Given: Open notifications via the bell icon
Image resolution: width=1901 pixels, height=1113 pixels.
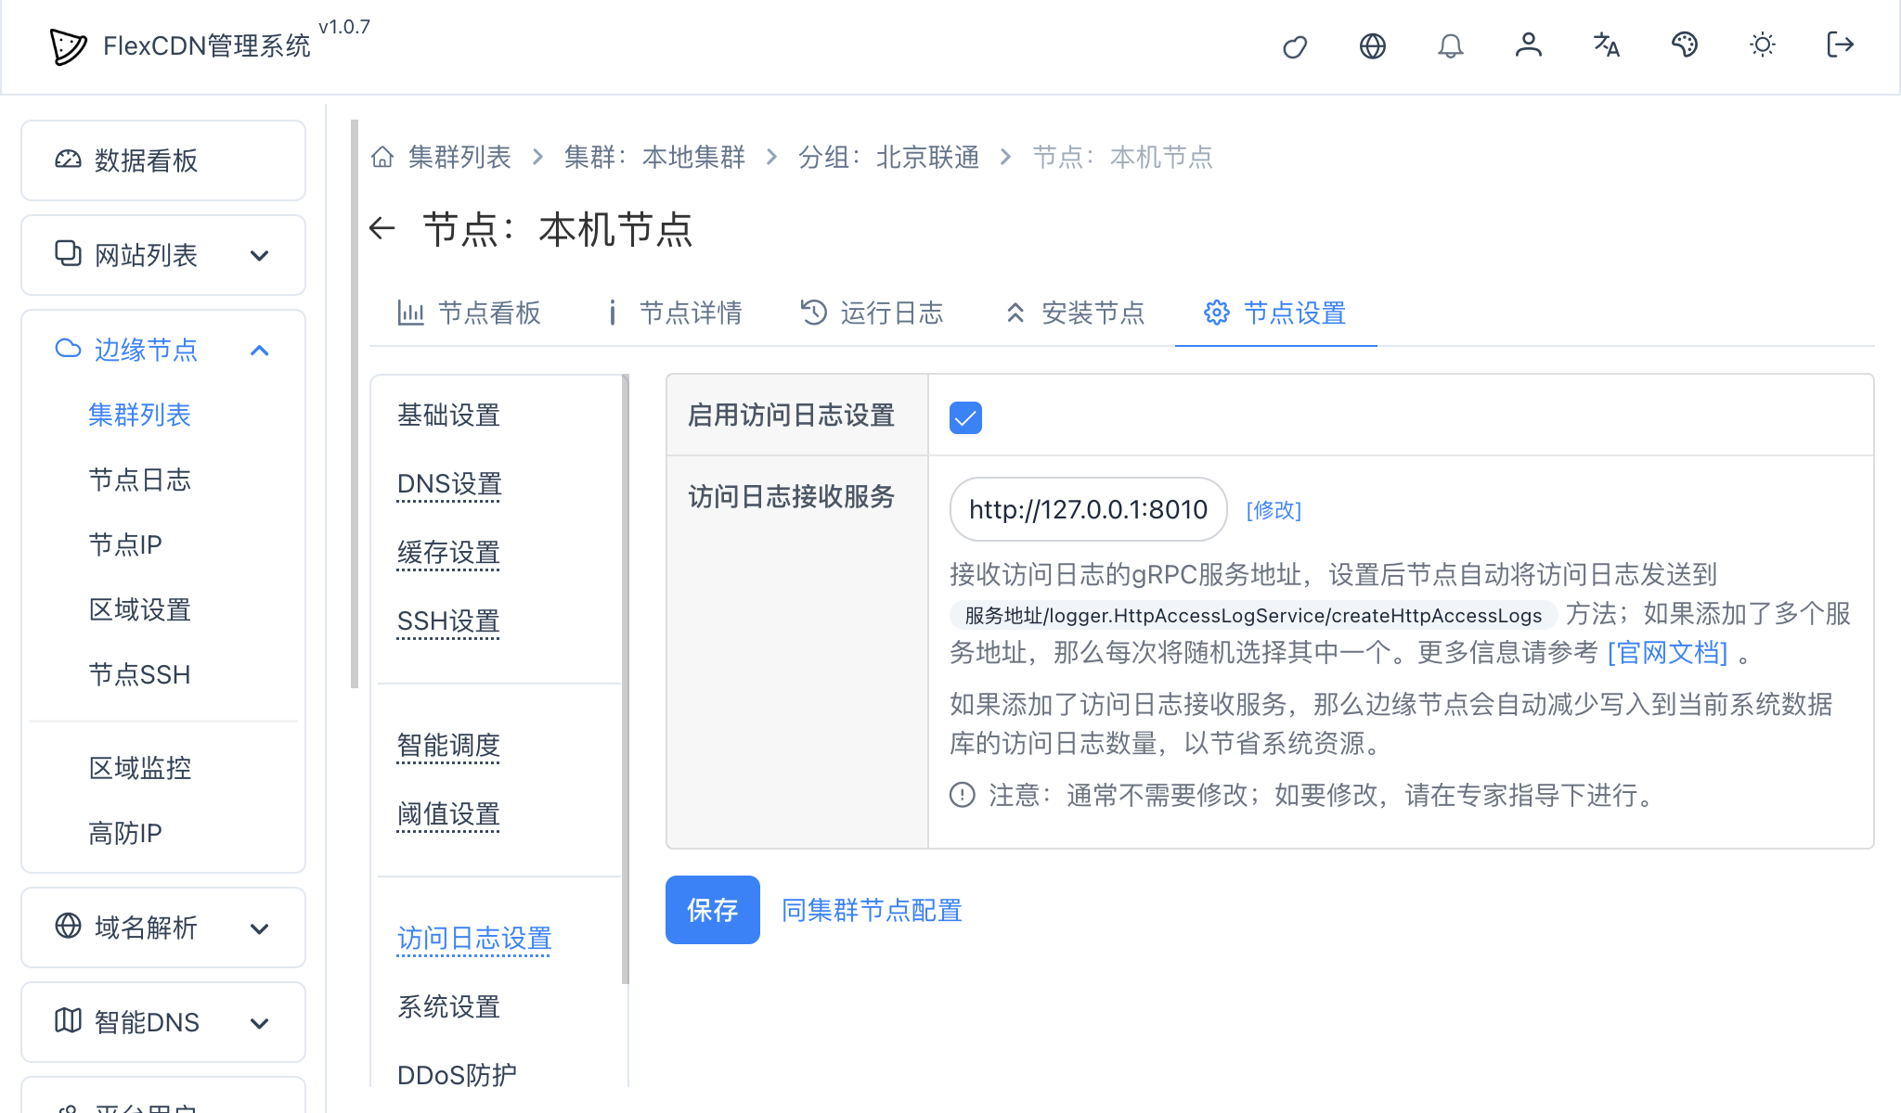Looking at the screenshot, I should 1451,46.
